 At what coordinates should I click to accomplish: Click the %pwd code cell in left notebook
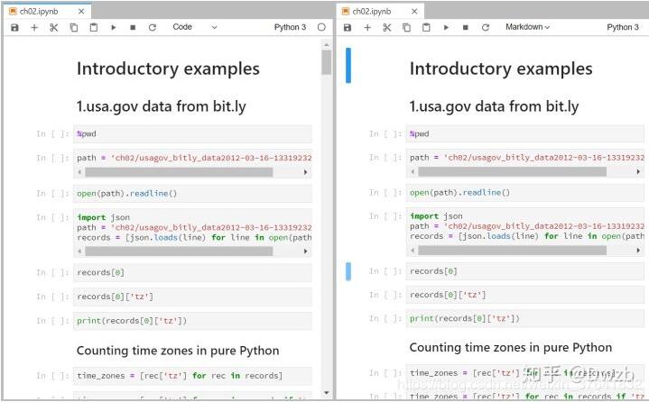(192, 133)
